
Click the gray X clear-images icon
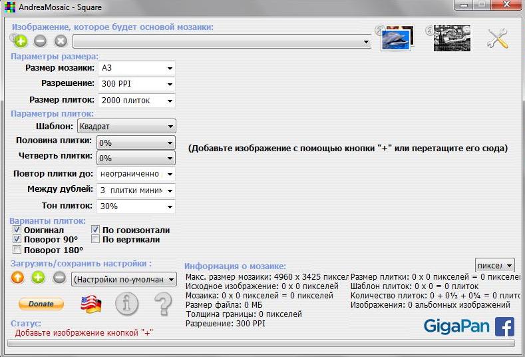(61, 41)
